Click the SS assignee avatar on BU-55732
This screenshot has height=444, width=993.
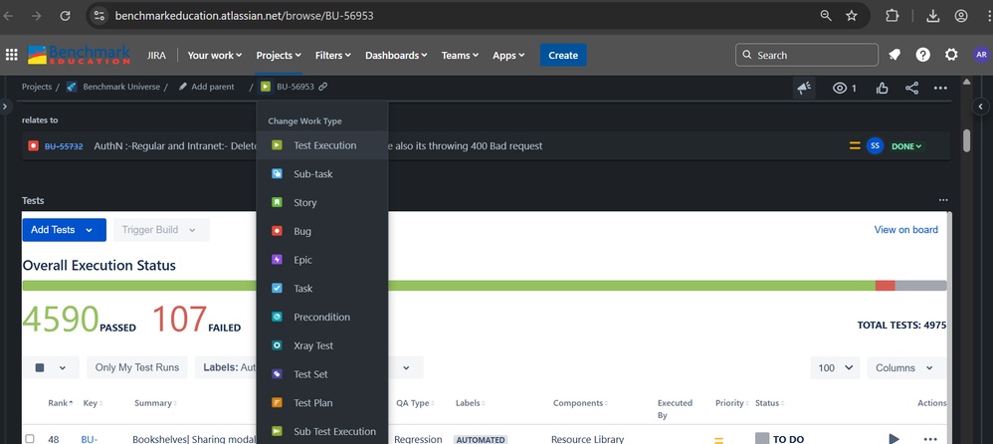[875, 146]
